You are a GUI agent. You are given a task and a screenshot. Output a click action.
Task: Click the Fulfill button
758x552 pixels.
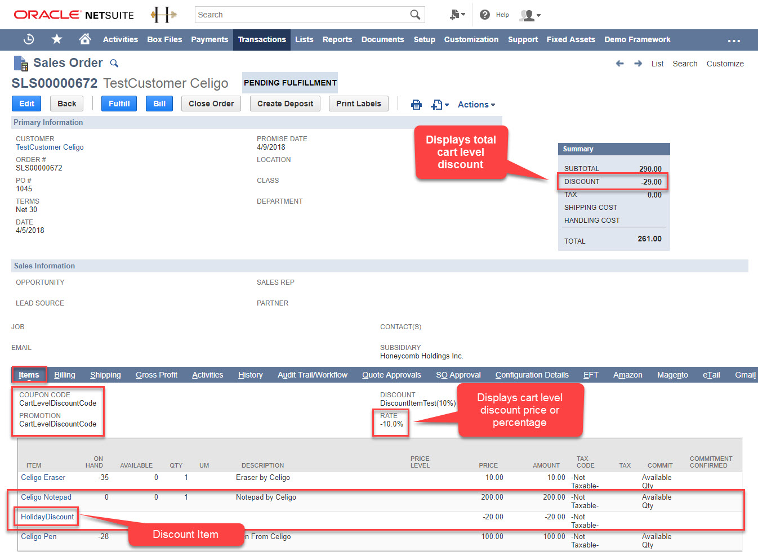coord(119,104)
